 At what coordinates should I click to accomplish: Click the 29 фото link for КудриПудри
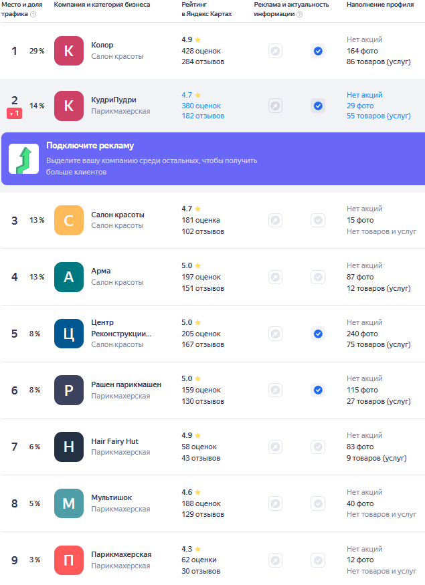tap(360, 106)
